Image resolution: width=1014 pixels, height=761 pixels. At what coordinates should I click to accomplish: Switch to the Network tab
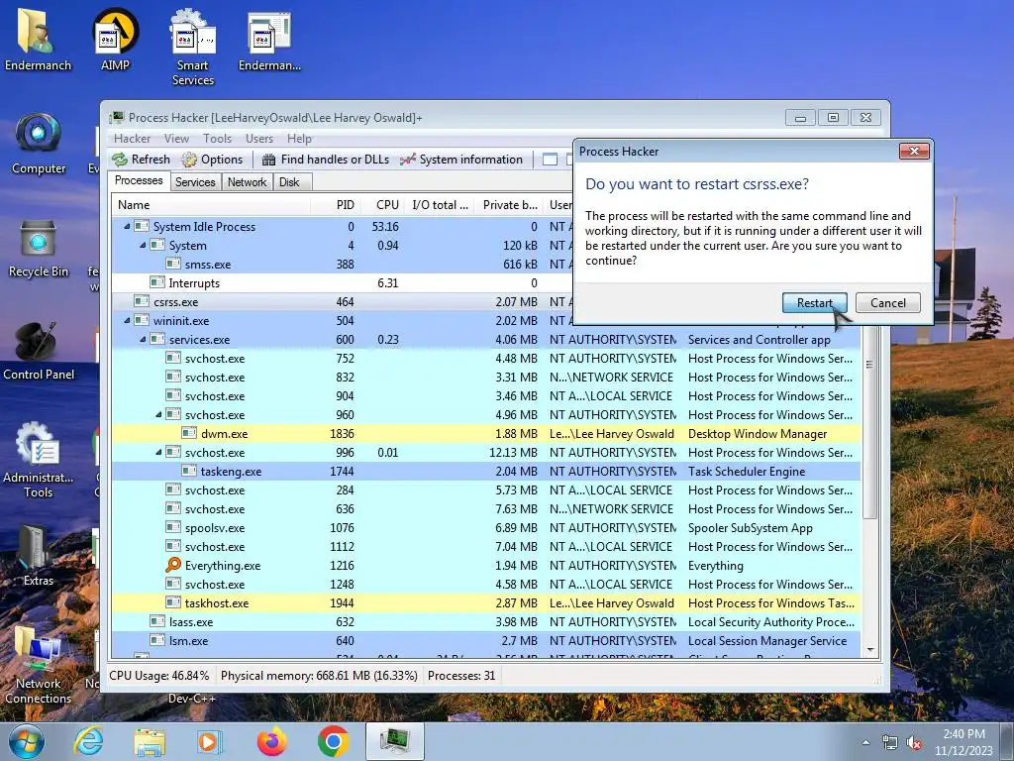click(x=247, y=182)
